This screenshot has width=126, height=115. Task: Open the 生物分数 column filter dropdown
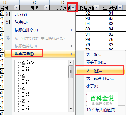point(120,8)
